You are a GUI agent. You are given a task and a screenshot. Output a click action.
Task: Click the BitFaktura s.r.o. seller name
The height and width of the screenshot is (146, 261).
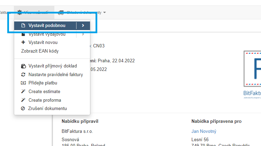tap(77, 131)
